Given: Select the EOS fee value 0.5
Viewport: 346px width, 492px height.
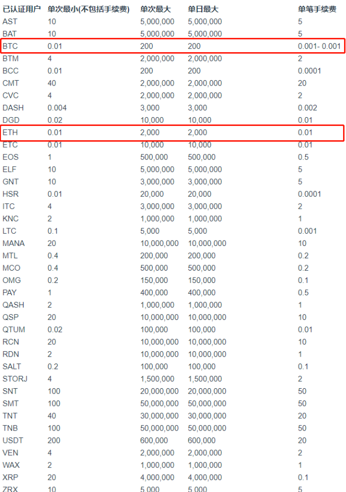Looking at the screenshot, I should tap(303, 157).
